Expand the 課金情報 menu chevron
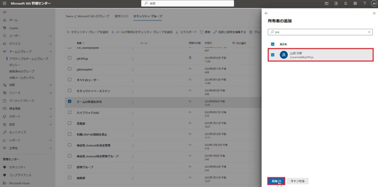 pos(51,109)
